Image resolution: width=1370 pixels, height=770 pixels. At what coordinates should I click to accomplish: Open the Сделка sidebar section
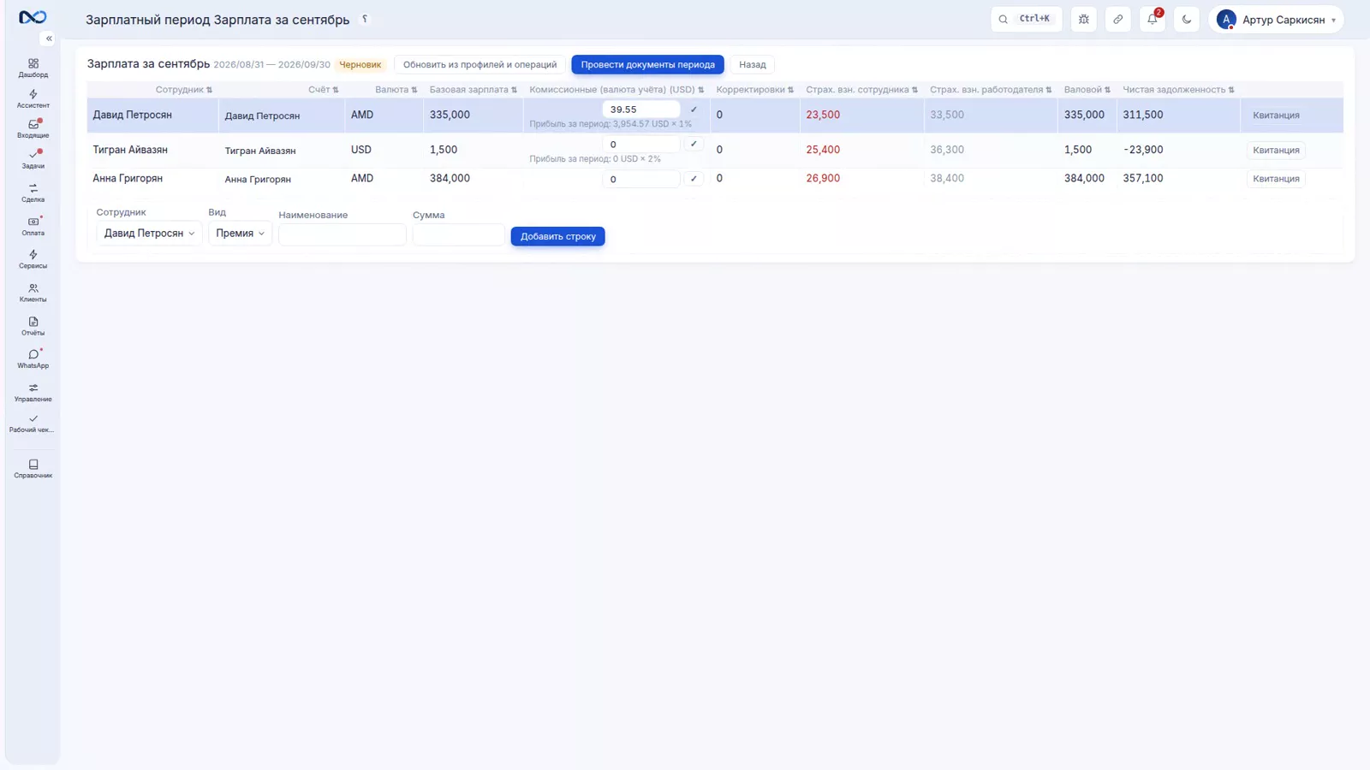33,192
